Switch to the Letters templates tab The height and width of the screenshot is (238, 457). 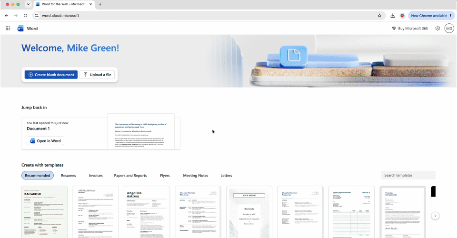click(226, 175)
